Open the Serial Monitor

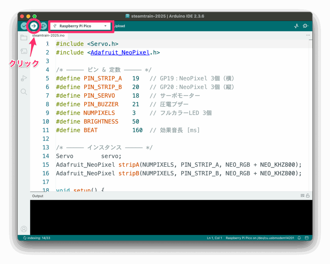(x=306, y=26)
